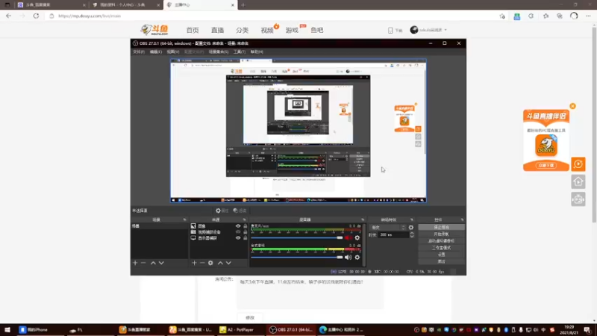The width and height of the screenshot is (597, 336).
Task: Move the selected source up
Action: (x=220, y=263)
